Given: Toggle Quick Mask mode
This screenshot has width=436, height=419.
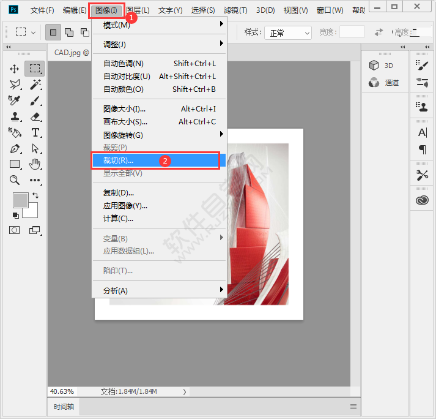Looking at the screenshot, I should 14,230.
